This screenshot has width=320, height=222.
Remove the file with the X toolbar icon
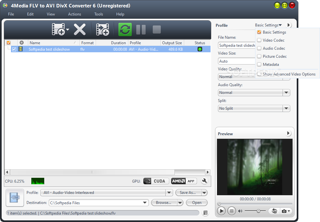coord(79,29)
